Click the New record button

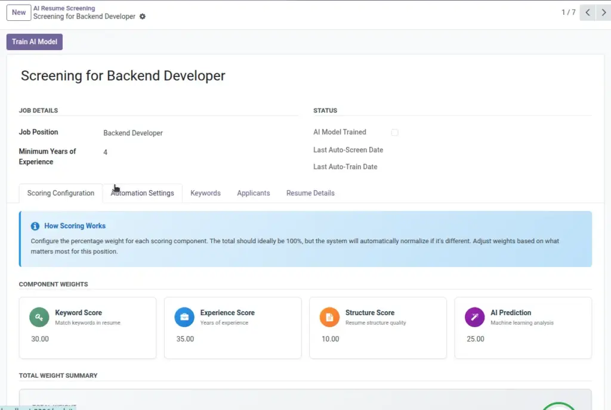[18, 13]
